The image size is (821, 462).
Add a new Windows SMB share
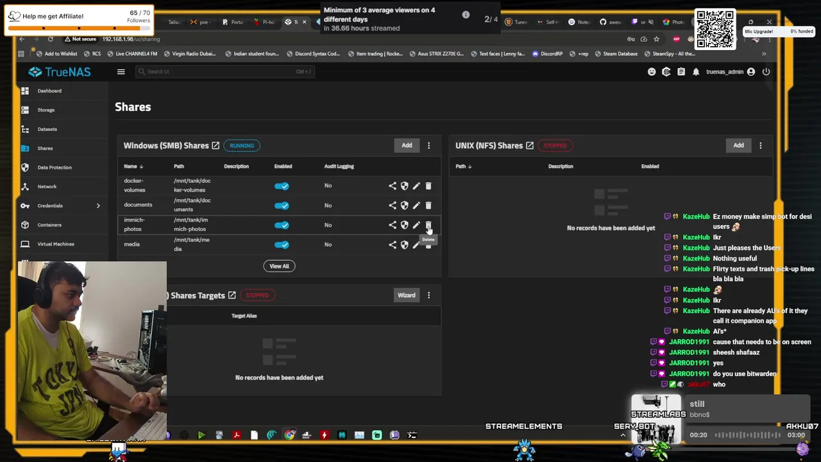pos(407,146)
